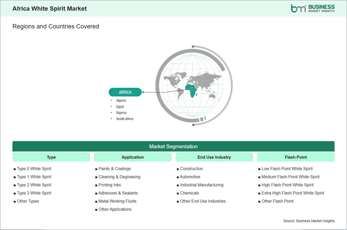Click Source: Business Market Insights text
Image resolution: width=347 pixels, height=230 pixels.
[x=309, y=221]
